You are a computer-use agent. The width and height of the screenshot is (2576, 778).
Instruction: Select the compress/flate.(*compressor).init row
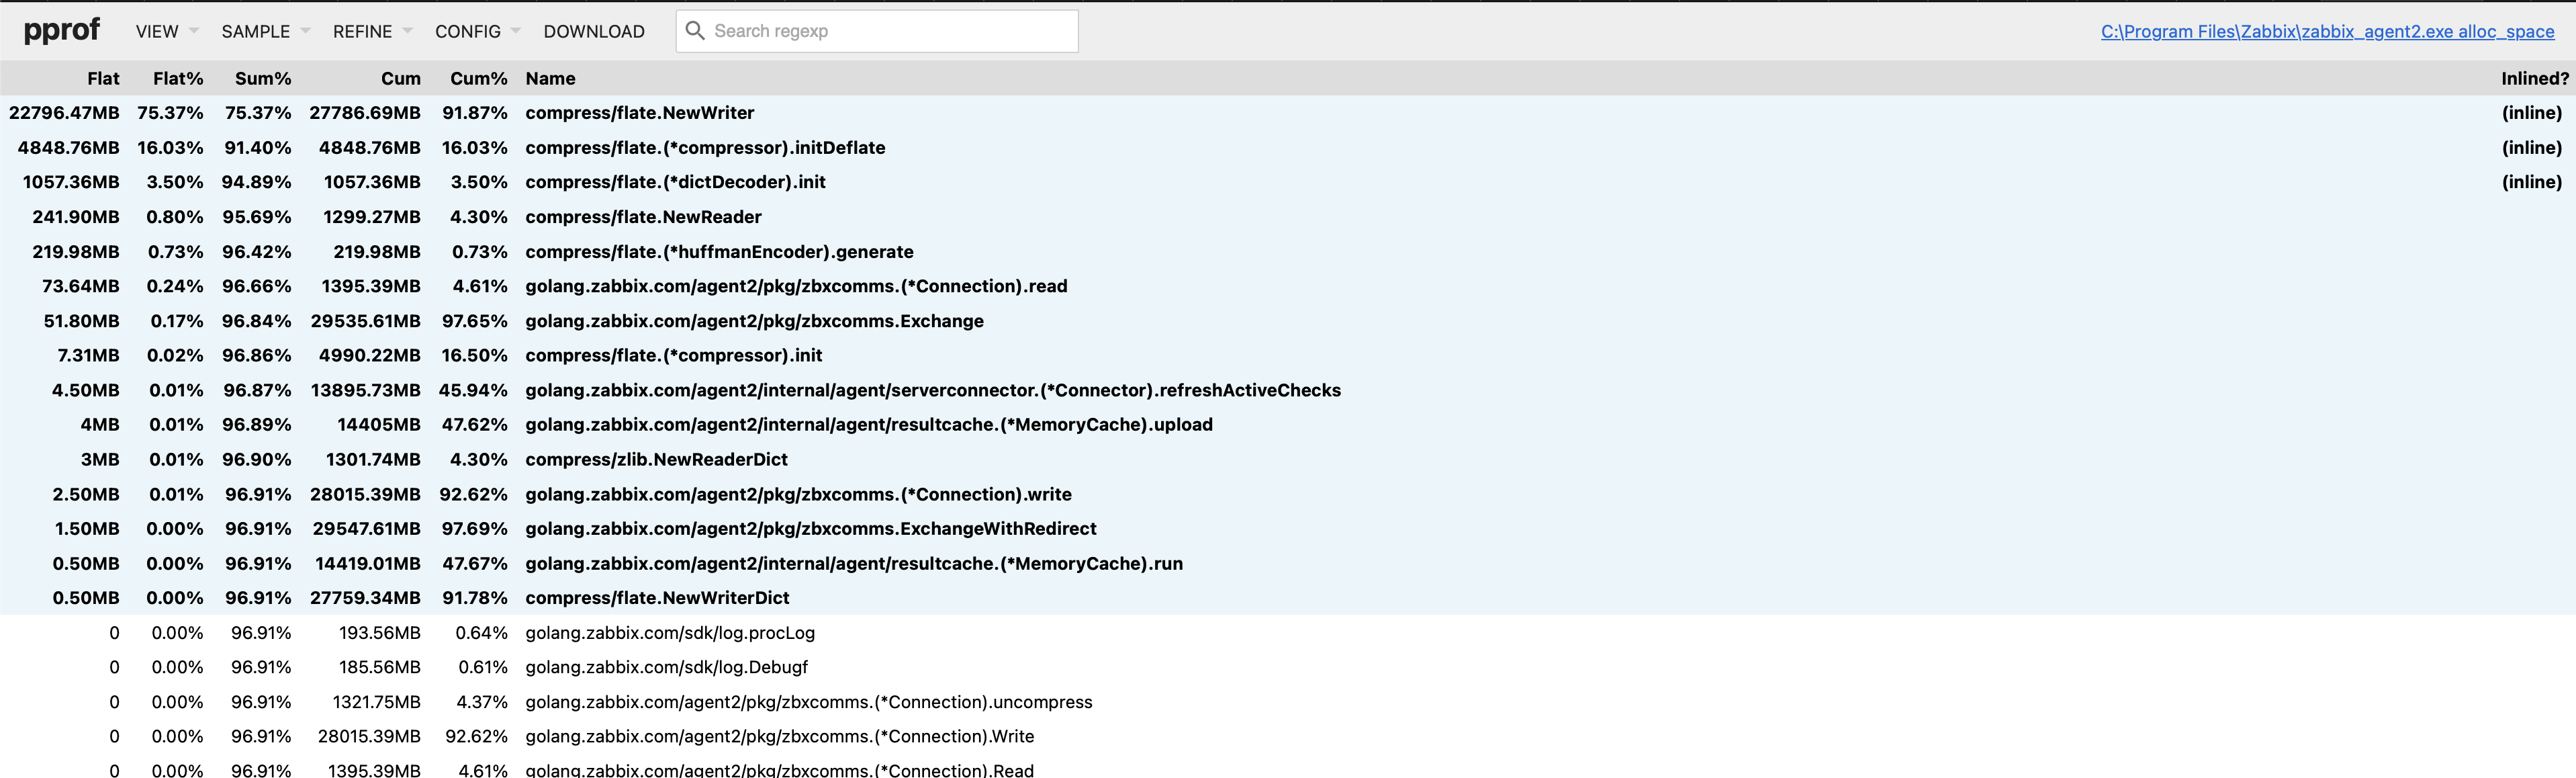tap(1288, 355)
